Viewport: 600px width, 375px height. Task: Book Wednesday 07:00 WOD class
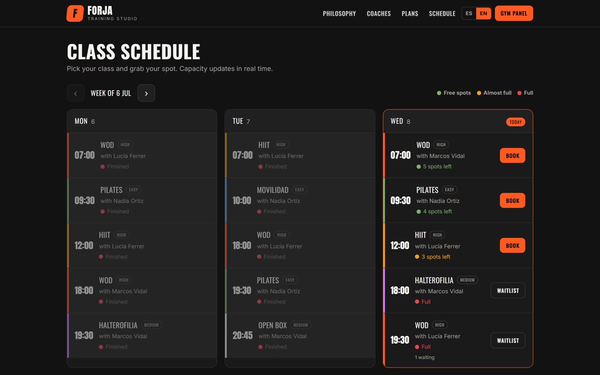click(x=512, y=155)
